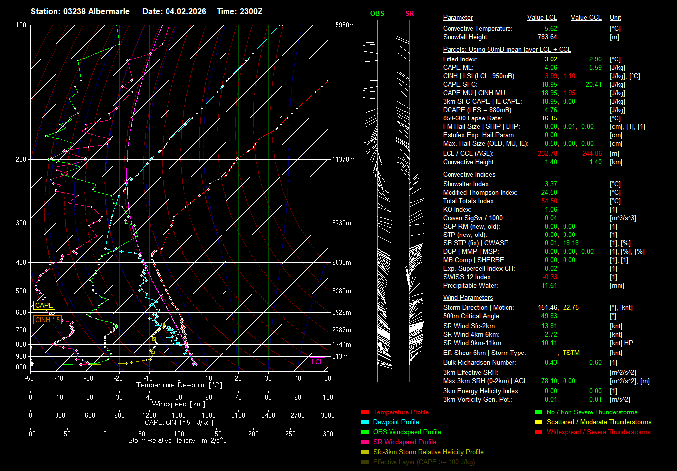Click the Station: 03238 Albermarle title
Screen dimensions: 677x471
tap(80, 11)
